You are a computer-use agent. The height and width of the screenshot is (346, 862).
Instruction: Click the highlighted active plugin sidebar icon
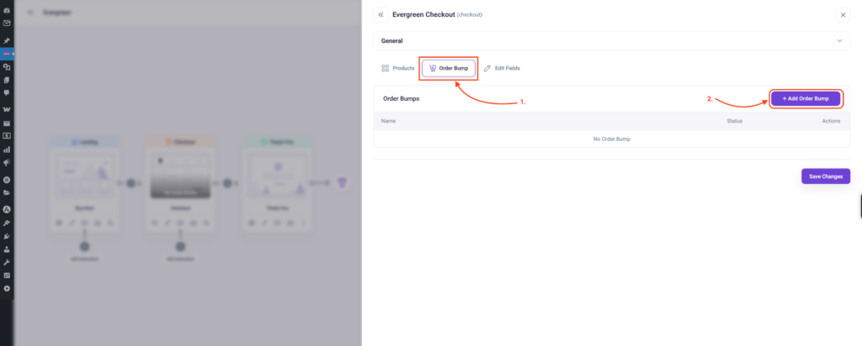(x=7, y=54)
